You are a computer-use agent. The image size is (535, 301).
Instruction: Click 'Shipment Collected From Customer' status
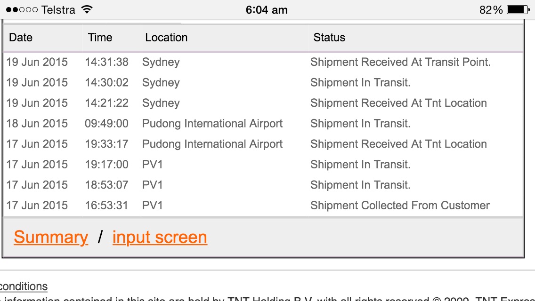click(x=400, y=206)
